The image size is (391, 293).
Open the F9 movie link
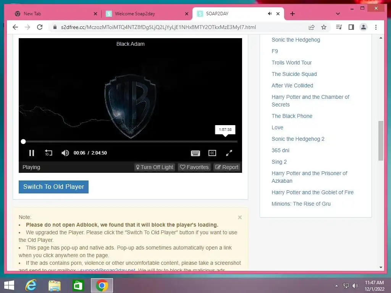click(275, 52)
